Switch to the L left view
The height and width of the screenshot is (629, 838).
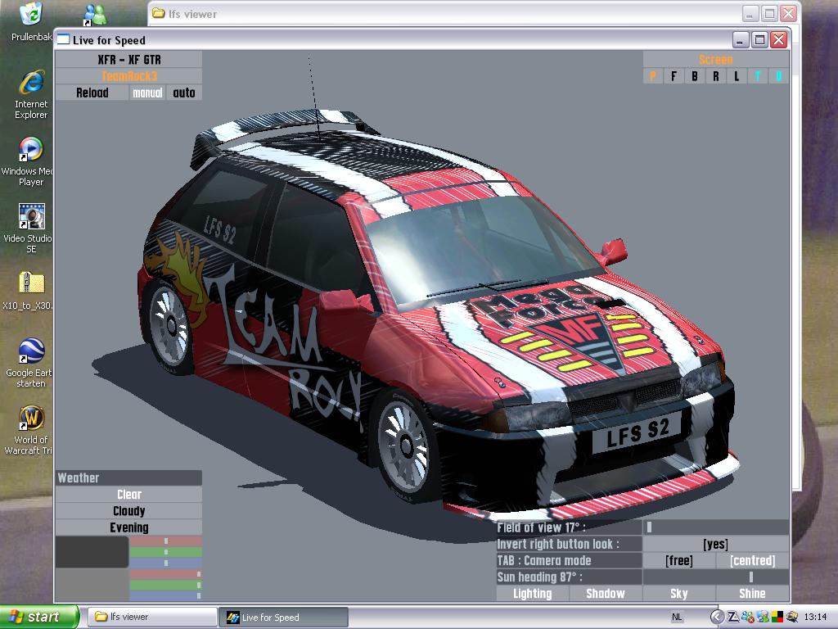[737, 76]
